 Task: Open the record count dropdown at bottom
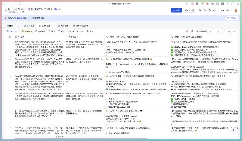59,137
